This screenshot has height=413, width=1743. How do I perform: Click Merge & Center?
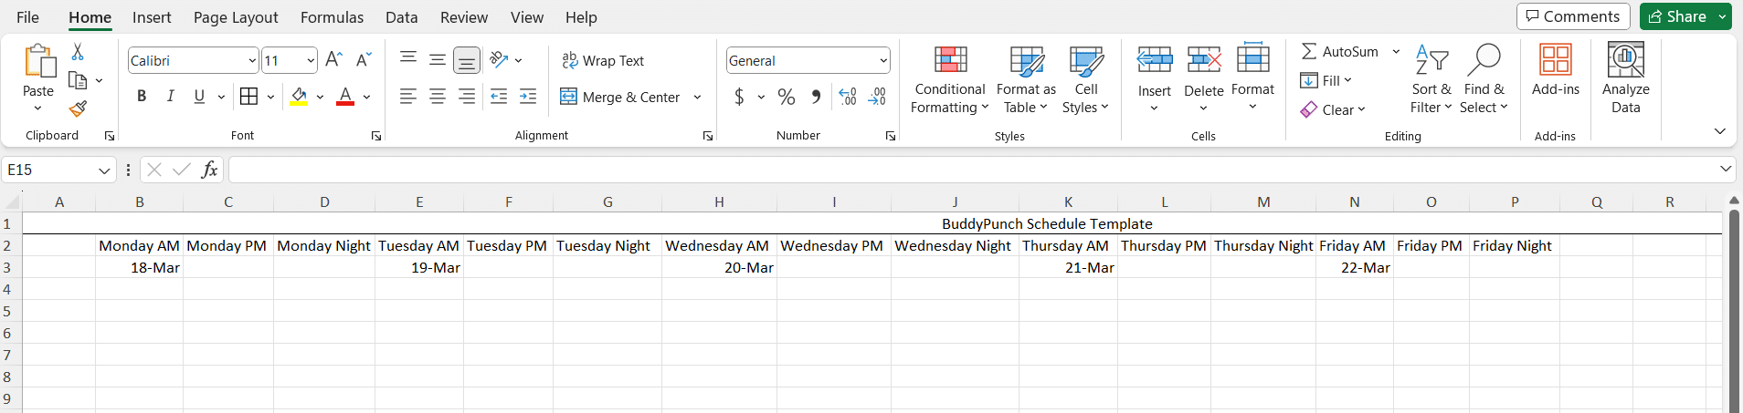coord(620,97)
